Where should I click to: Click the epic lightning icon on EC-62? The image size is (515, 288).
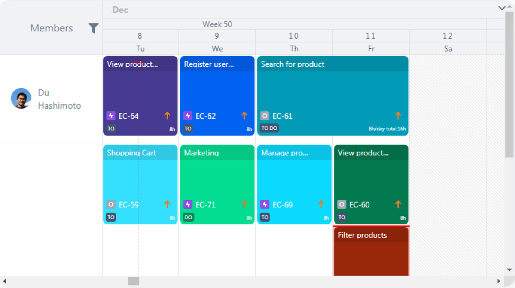click(188, 116)
